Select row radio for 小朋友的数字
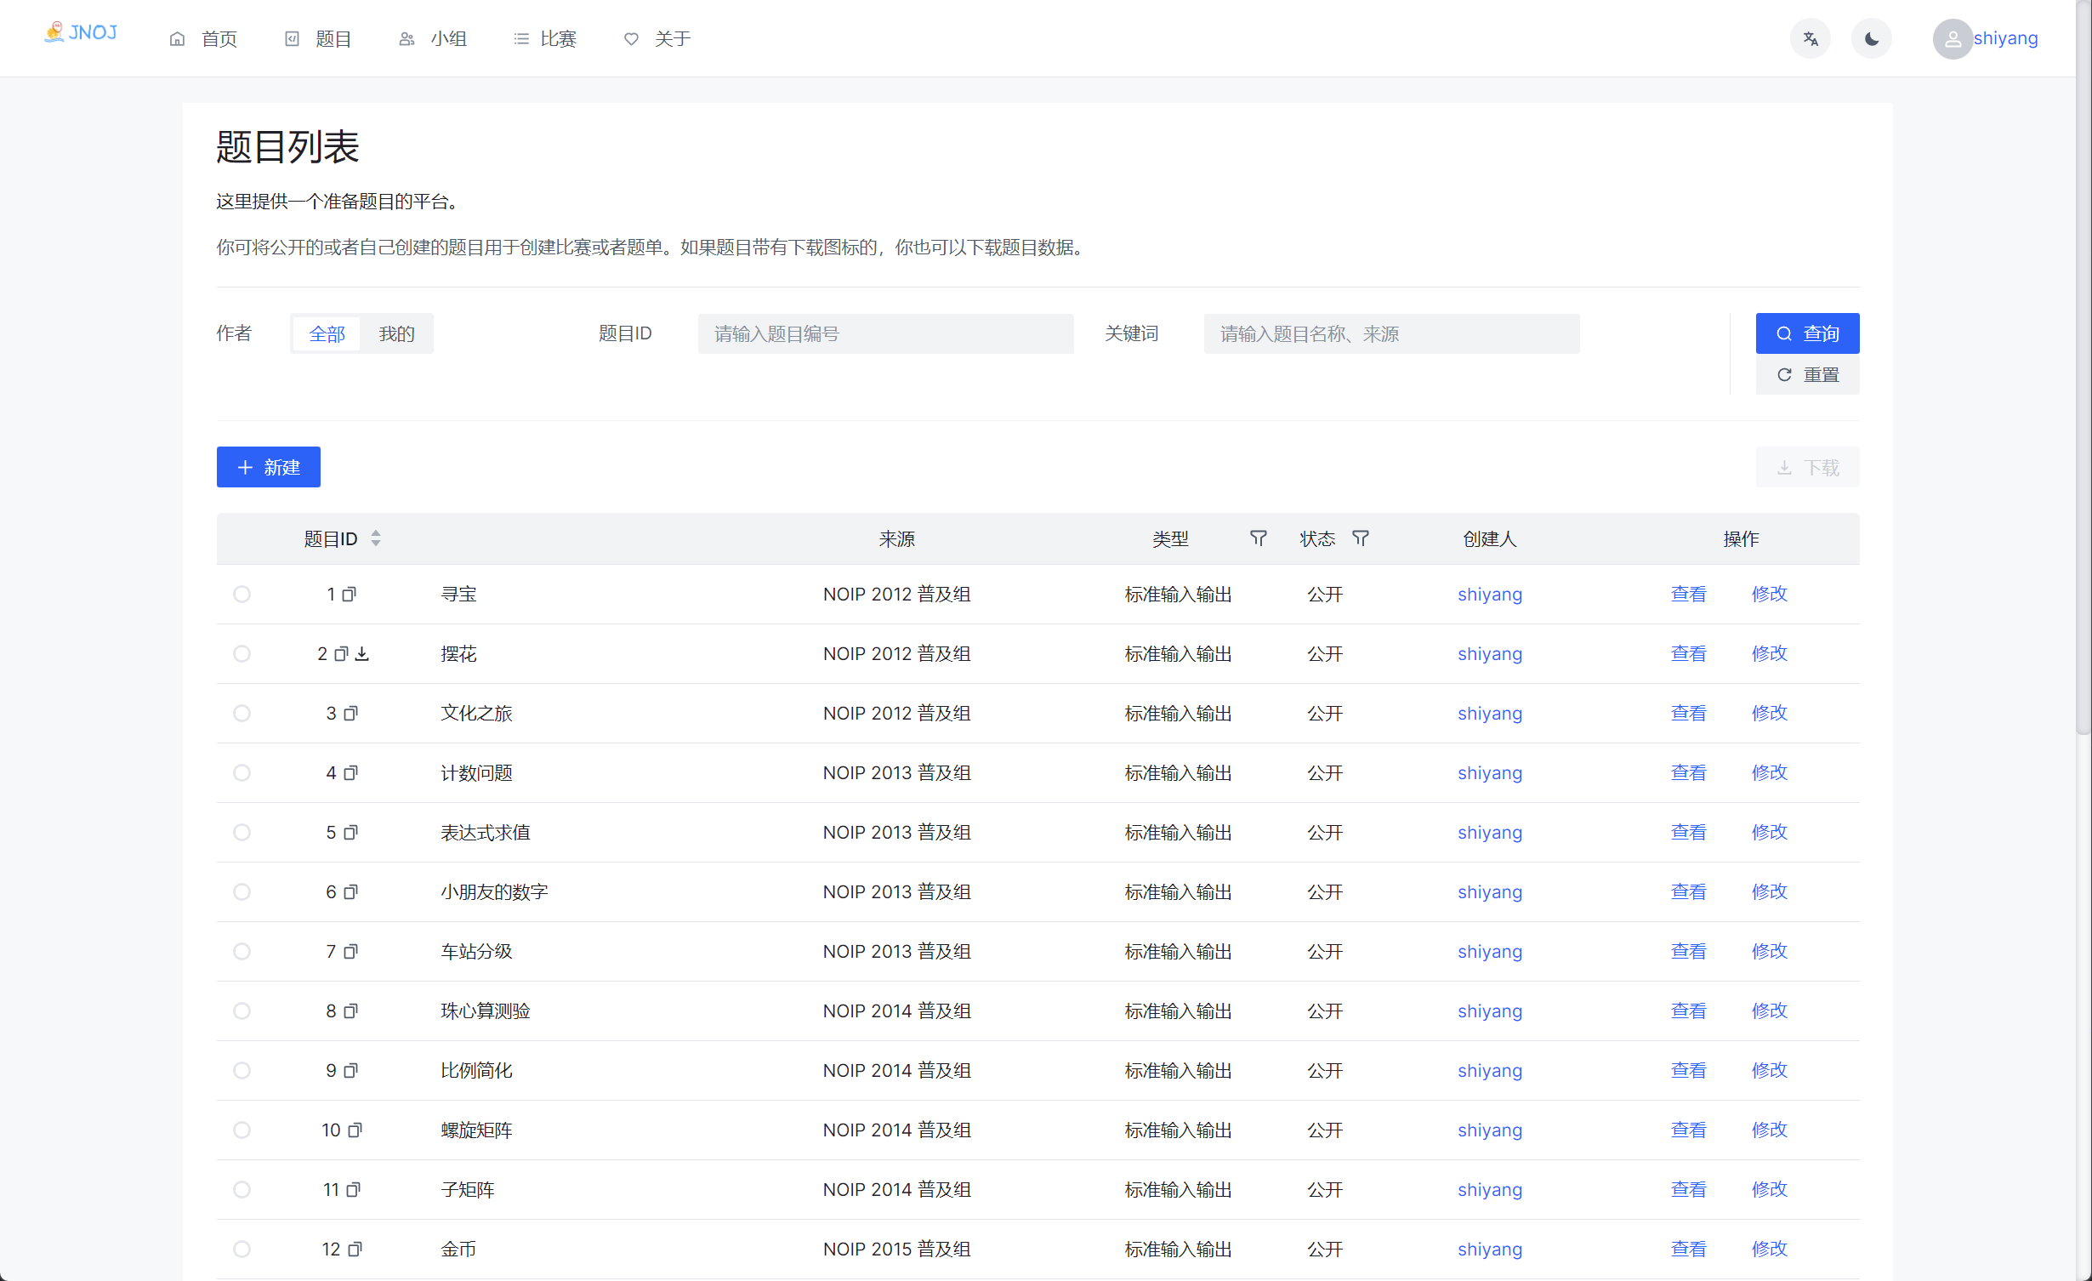Screen dimensions: 2092x1281 [242, 891]
